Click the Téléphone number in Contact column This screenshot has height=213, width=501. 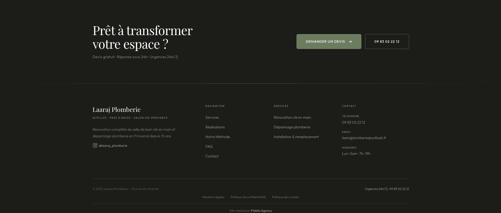pos(354,122)
